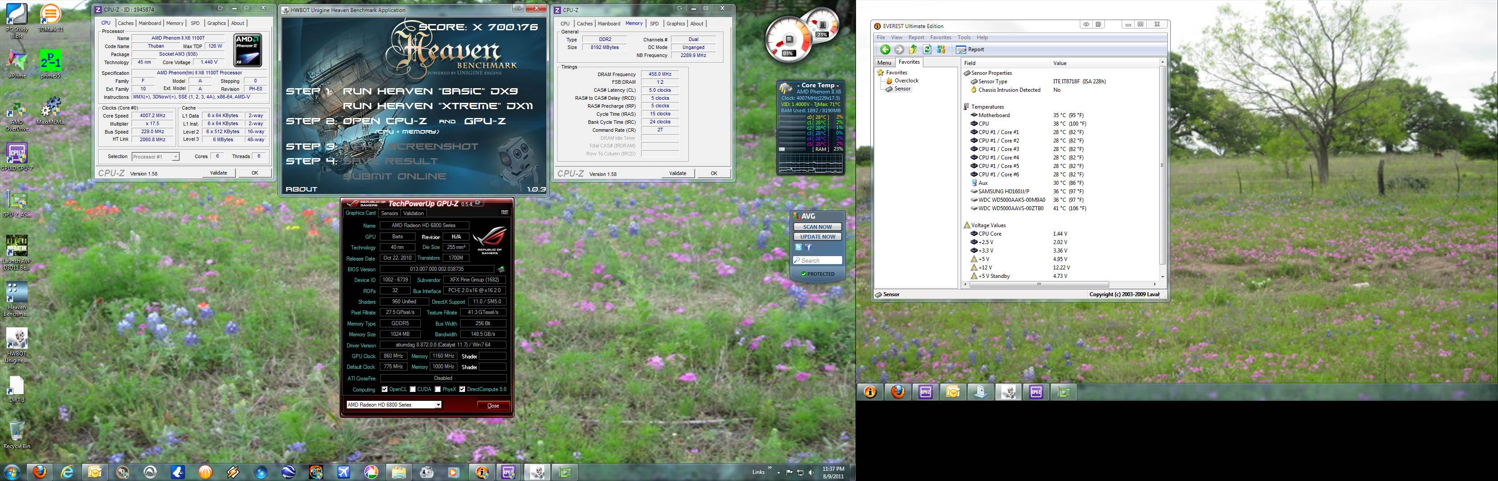This screenshot has height=481, width=1498.
Task: Click the Windows Start orb
Action: (x=12, y=472)
